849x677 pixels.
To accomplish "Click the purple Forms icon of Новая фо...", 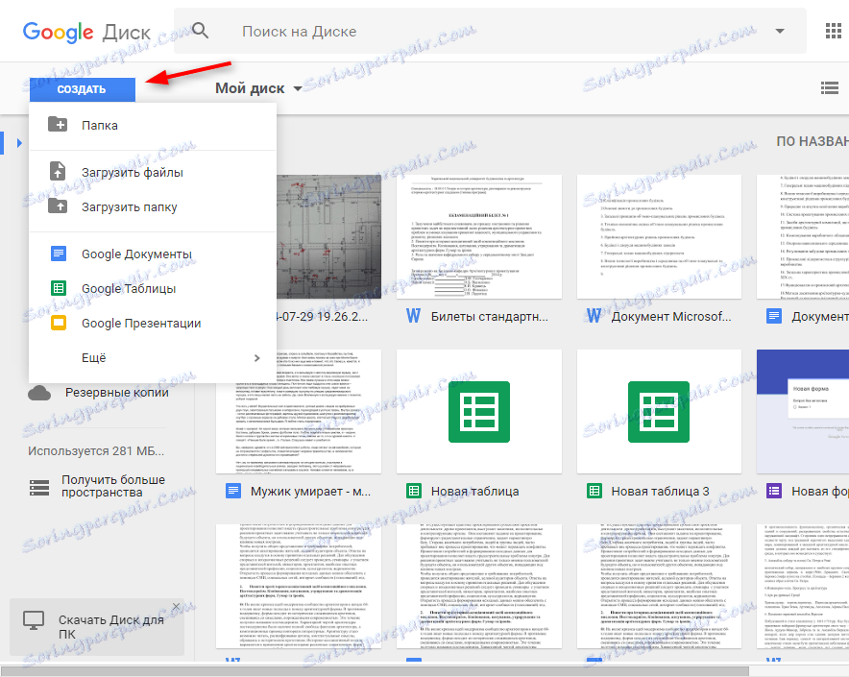I will [774, 492].
